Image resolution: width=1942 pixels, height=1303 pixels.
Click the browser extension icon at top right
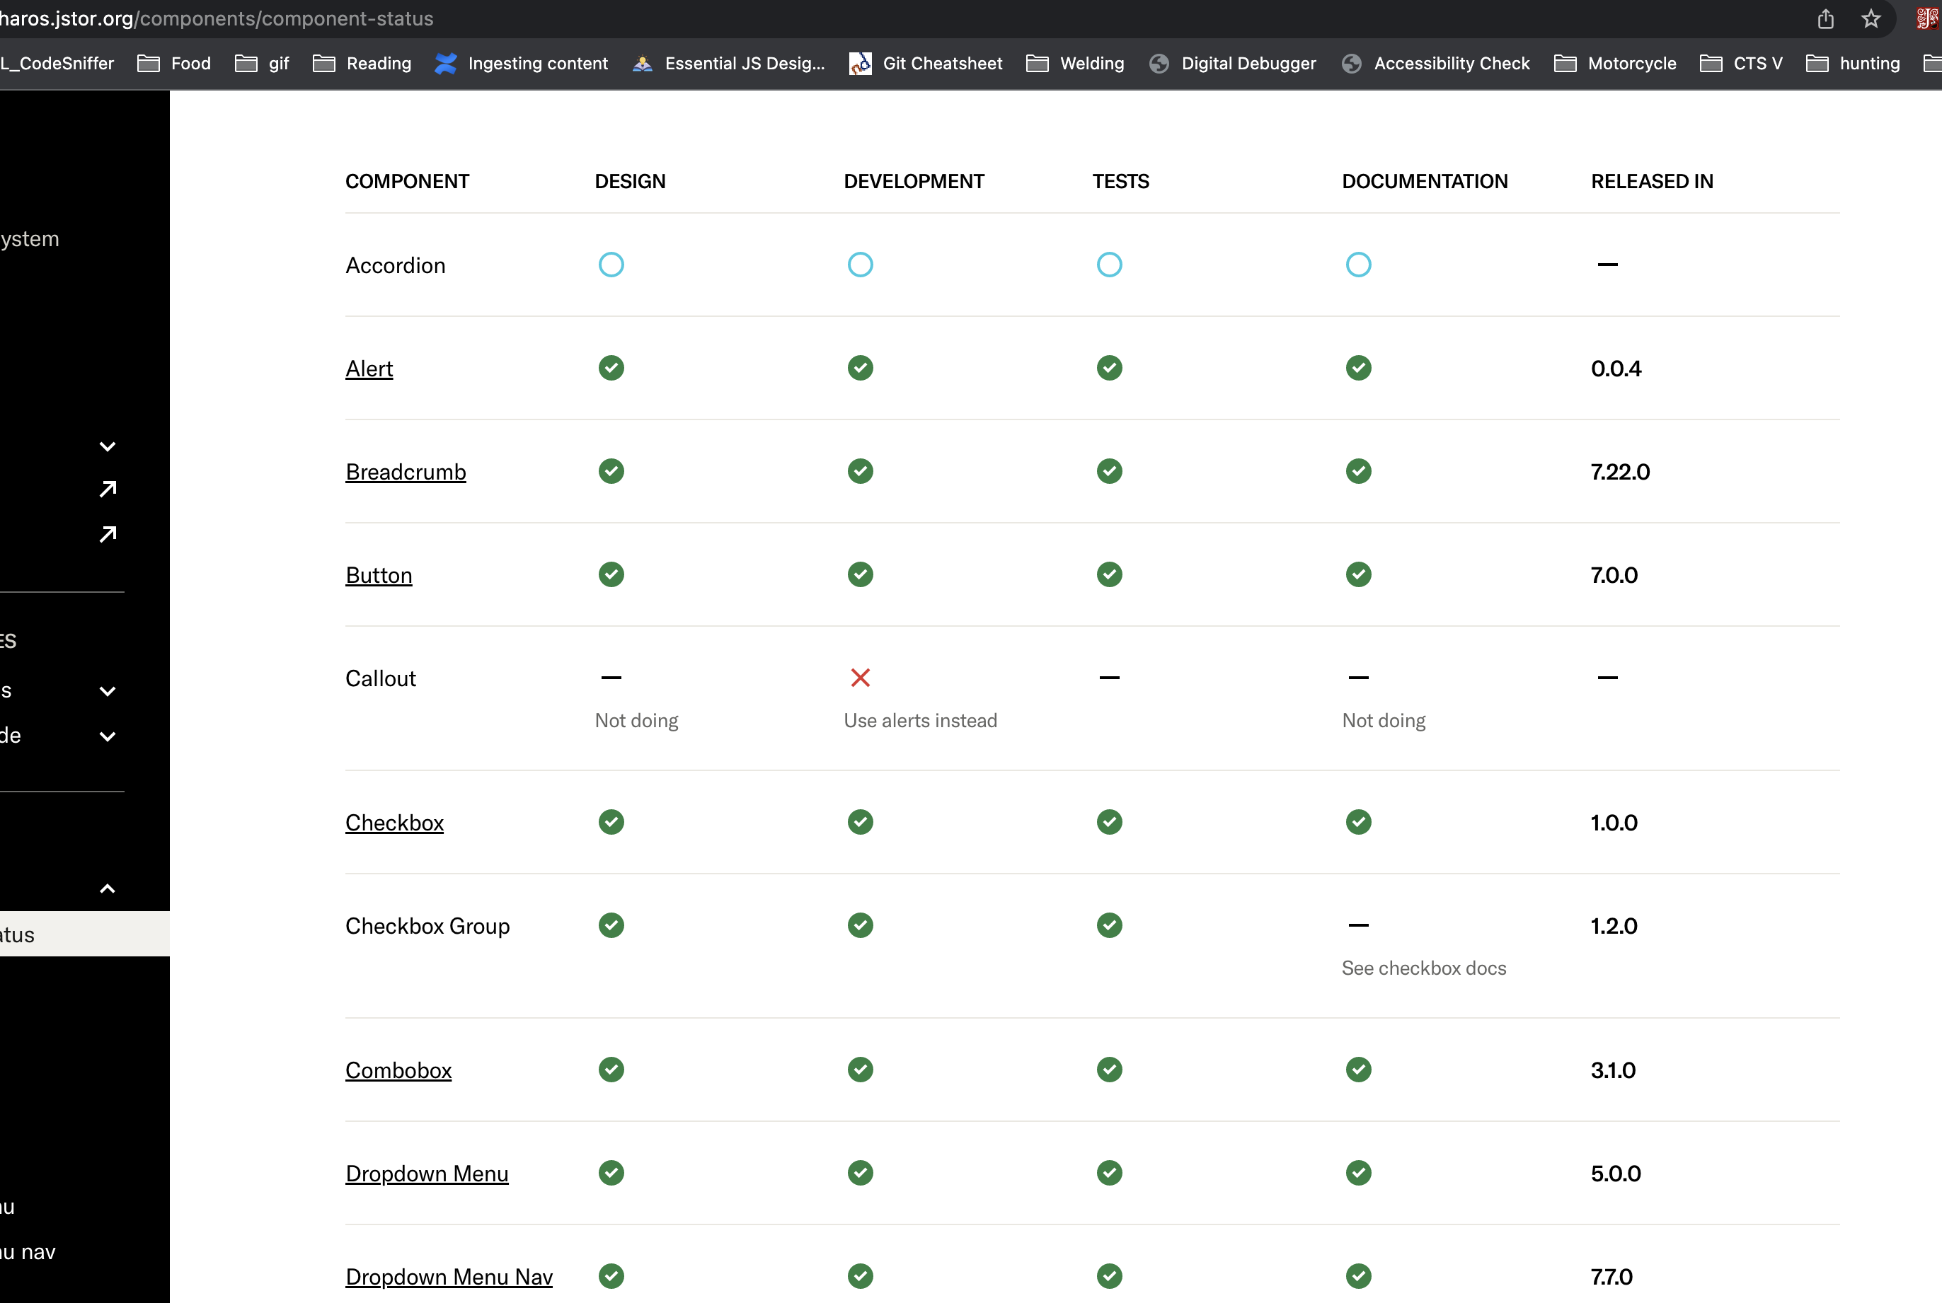(1926, 18)
